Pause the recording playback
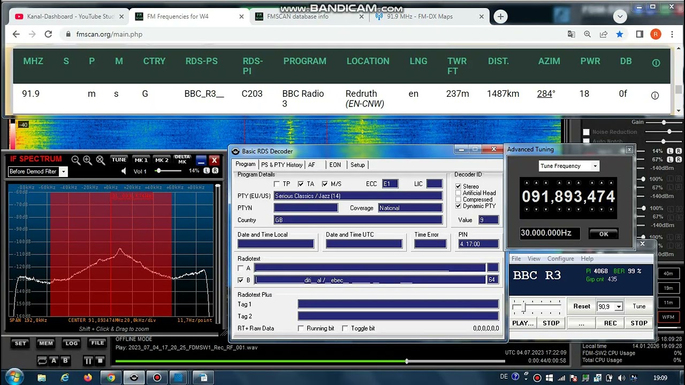685x385 pixels. [x=88, y=361]
